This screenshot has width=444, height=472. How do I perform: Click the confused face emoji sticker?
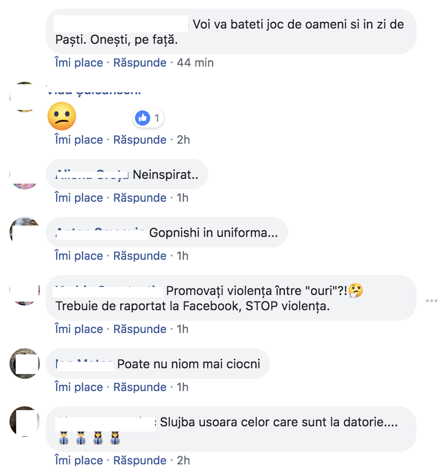[x=62, y=116]
